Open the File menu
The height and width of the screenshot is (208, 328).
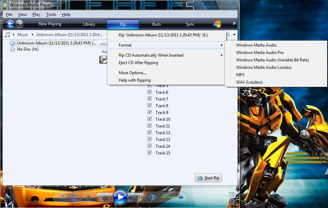9,14
